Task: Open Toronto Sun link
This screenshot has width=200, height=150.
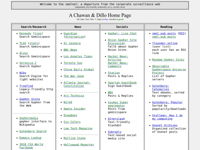Action: pyautogui.click(x=73, y=63)
